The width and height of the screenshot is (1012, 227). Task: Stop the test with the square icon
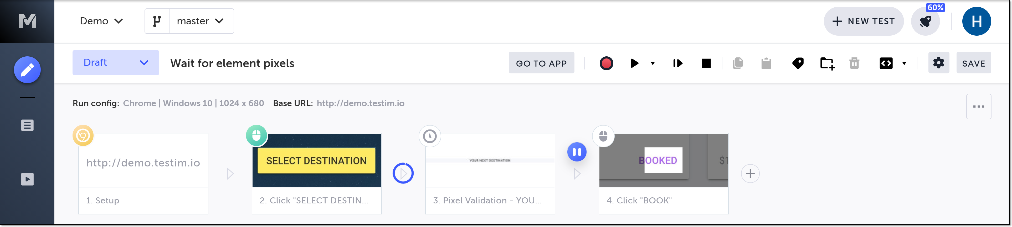coord(706,63)
